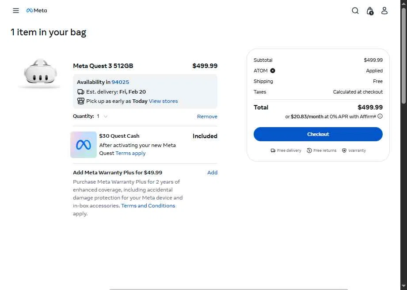Click the '1 item in your bag' heading
407x290 pixels.
(x=48, y=32)
